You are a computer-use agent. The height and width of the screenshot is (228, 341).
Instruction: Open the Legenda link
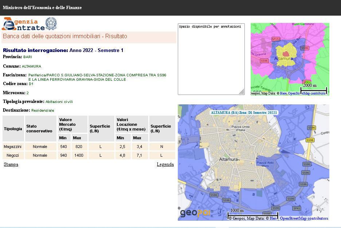pyautogui.click(x=165, y=164)
